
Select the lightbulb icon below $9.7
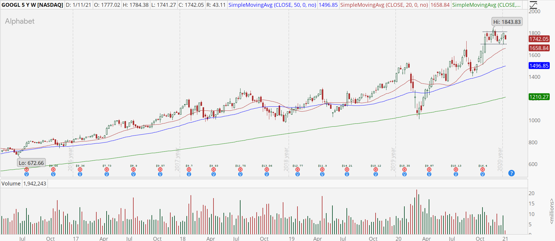coord(189,174)
